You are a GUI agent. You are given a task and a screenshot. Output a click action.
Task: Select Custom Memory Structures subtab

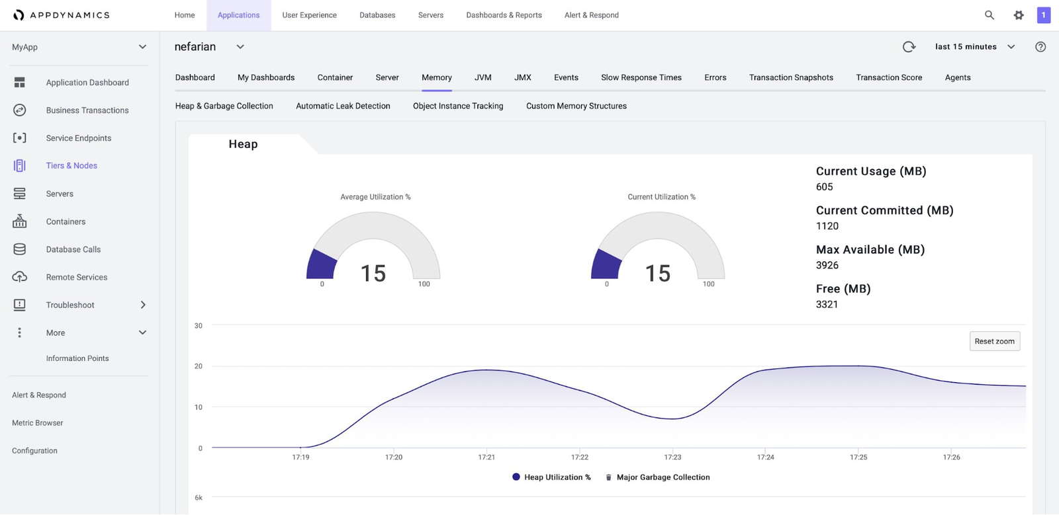click(576, 106)
